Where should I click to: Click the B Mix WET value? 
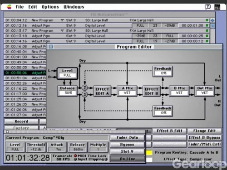(x=179, y=93)
